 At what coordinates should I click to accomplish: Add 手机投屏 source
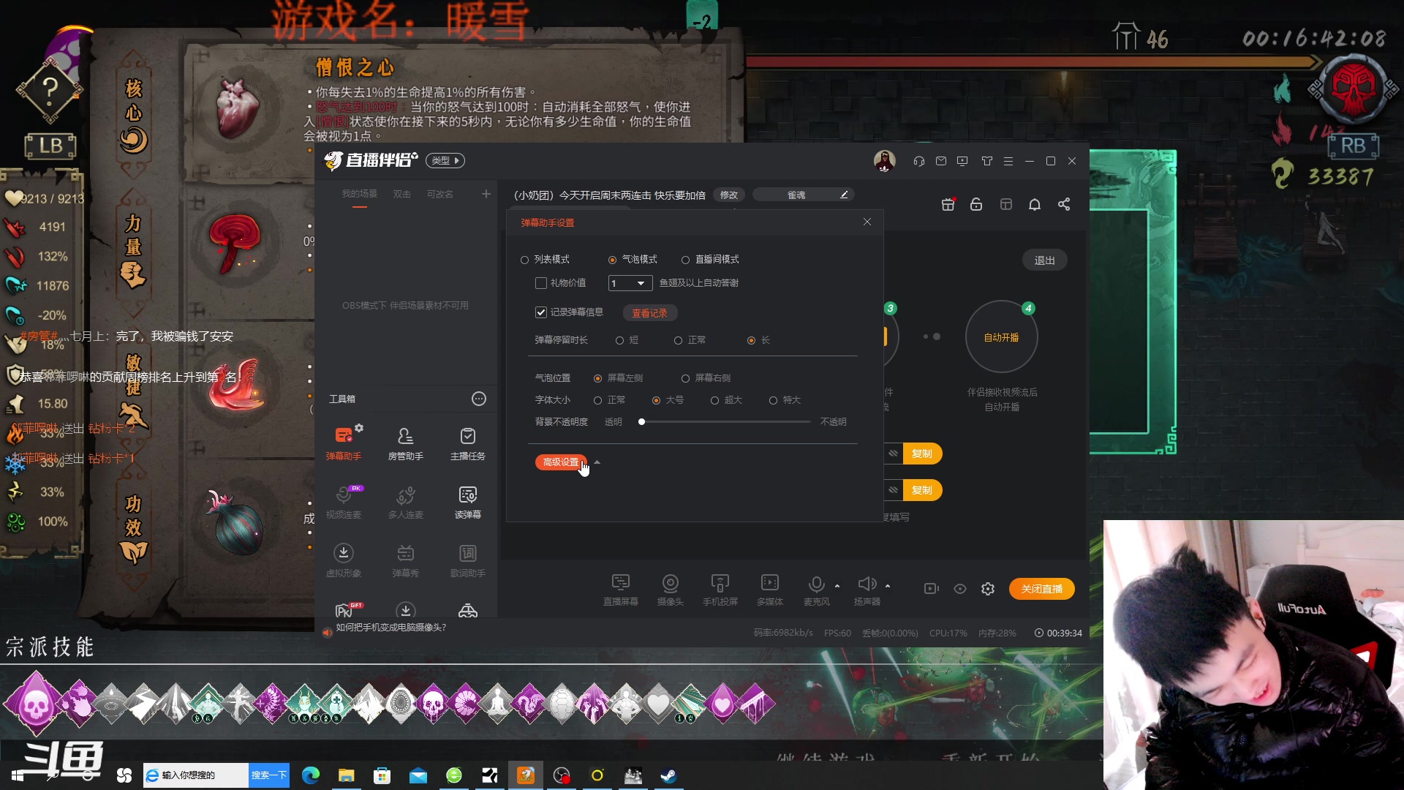point(720,590)
